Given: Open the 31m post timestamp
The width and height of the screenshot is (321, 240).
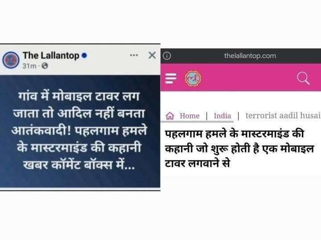Looking at the screenshot, I should (29, 66).
